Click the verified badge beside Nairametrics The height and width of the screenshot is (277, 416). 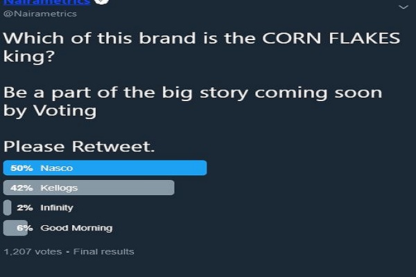pyautogui.click(x=102, y=2)
